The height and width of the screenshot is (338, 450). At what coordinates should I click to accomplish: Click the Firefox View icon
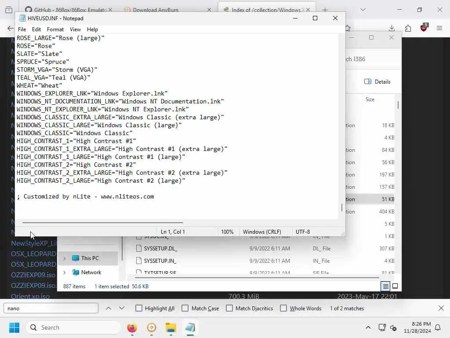pos(9,10)
